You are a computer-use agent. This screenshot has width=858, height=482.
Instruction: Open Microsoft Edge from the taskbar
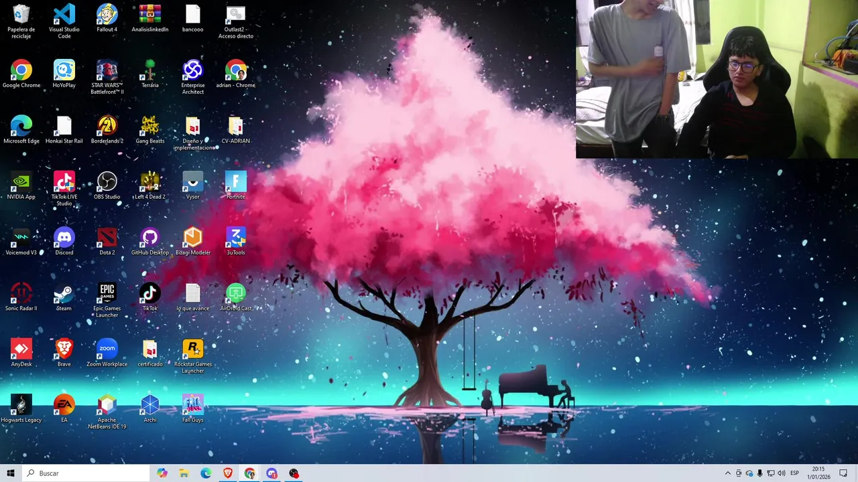pyautogui.click(x=206, y=473)
